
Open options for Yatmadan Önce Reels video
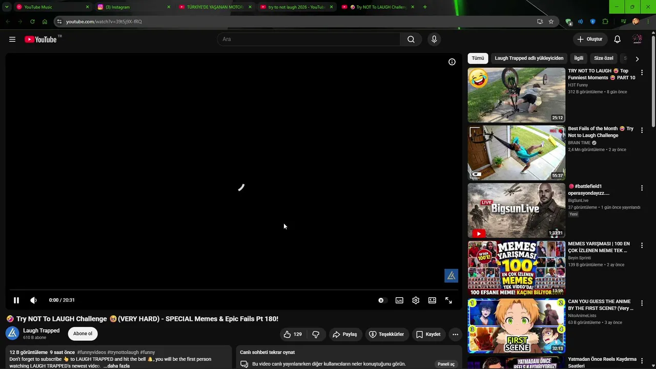coord(642,361)
